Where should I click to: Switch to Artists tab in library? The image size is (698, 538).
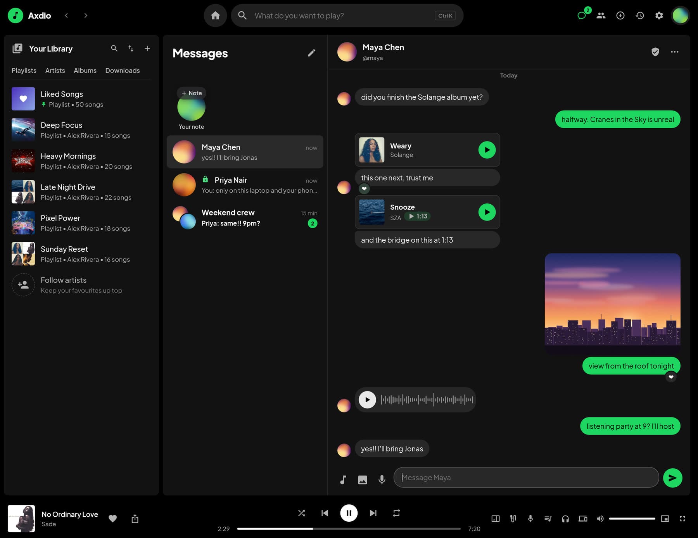coord(55,71)
